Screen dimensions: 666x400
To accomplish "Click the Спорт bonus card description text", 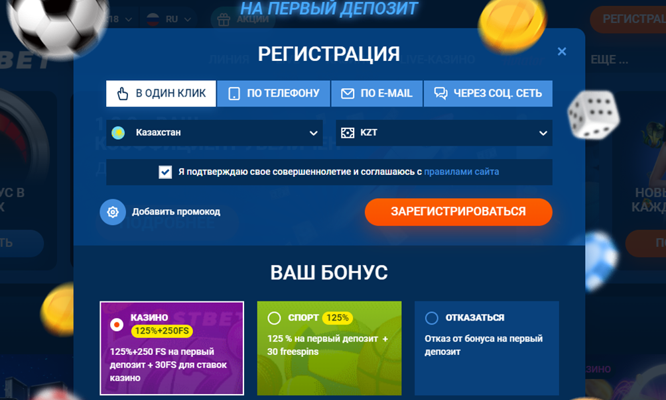I will [328, 345].
